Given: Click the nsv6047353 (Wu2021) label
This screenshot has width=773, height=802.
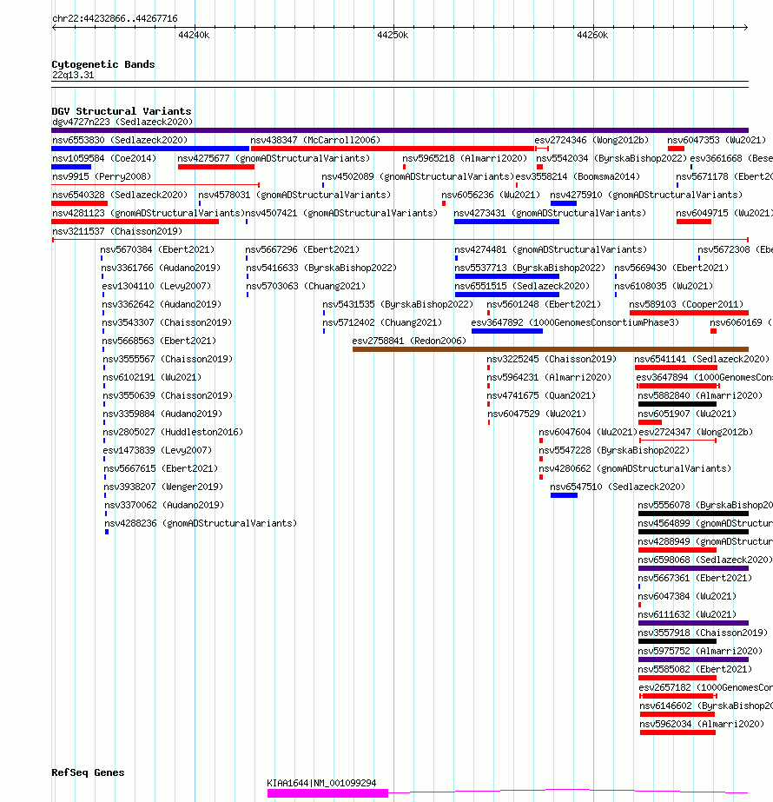Looking at the screenshot, I should pos(717,140).
